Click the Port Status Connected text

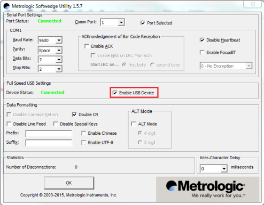pos(49,21)
